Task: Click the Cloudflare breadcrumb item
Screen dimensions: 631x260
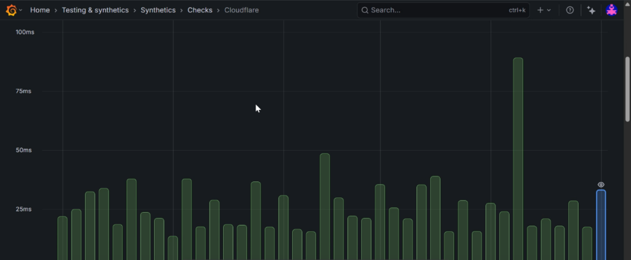Action: coord(242,10)
